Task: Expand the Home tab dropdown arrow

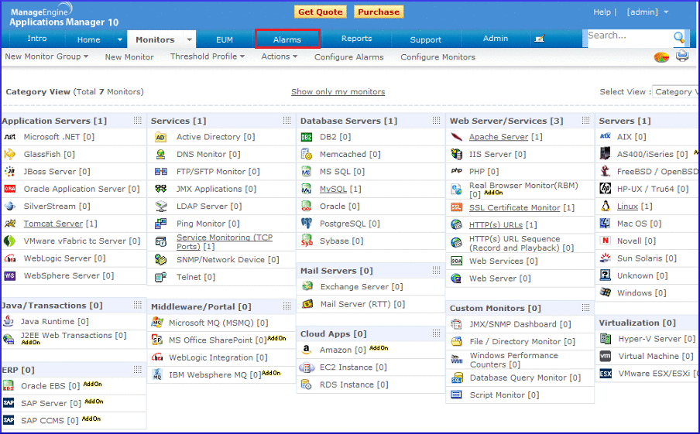Action: tap(120, 39)
